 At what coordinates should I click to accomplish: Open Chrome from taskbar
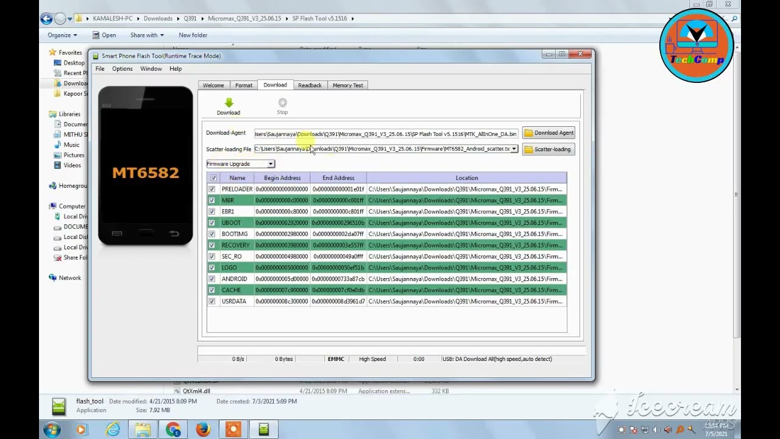173,430
